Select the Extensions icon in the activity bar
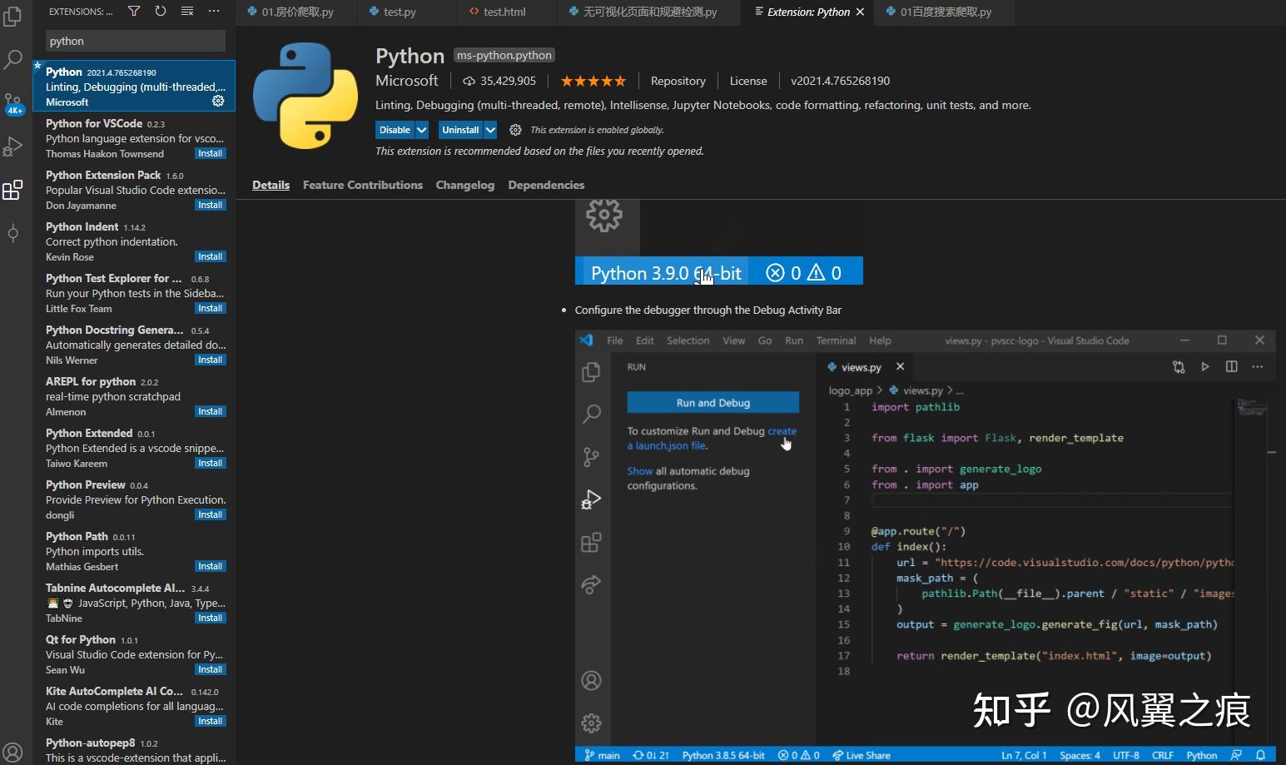 click(12, 190)
